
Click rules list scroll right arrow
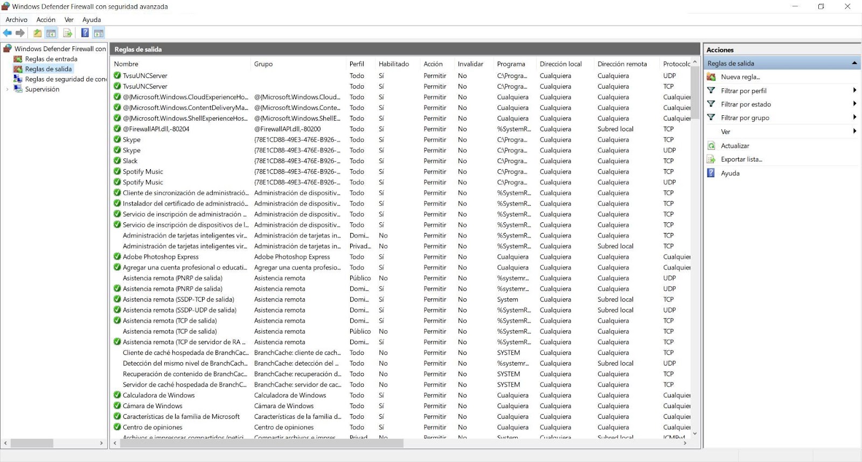pos(685,443)
